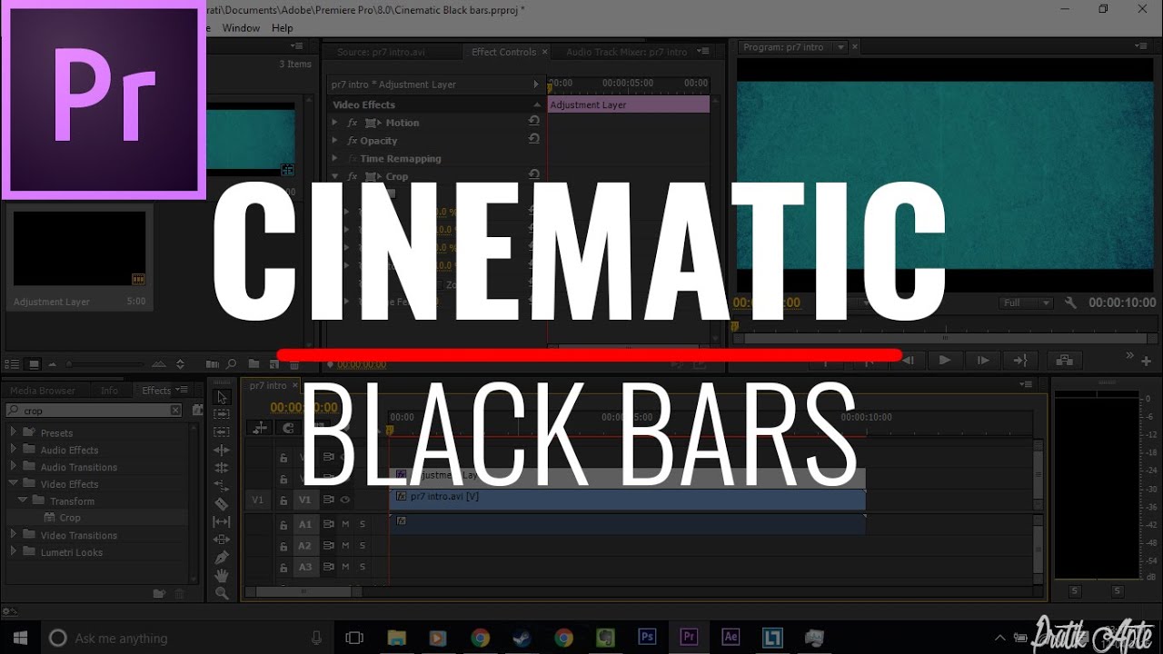Solo left channel in audio meters
1163x654 pixels.
click(1075, 591)
